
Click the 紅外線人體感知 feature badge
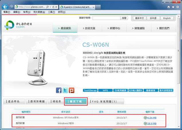136,90
